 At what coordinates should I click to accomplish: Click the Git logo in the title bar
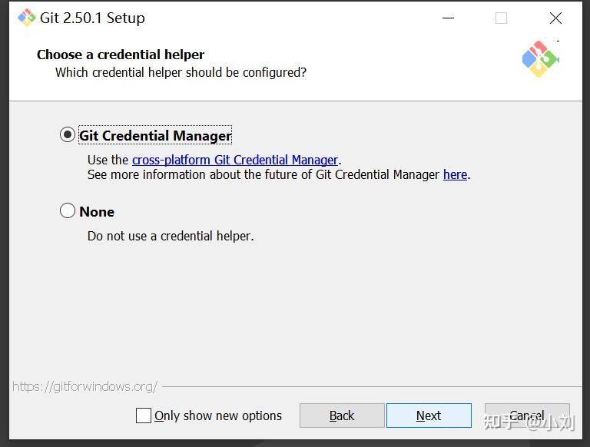point(27,18)
